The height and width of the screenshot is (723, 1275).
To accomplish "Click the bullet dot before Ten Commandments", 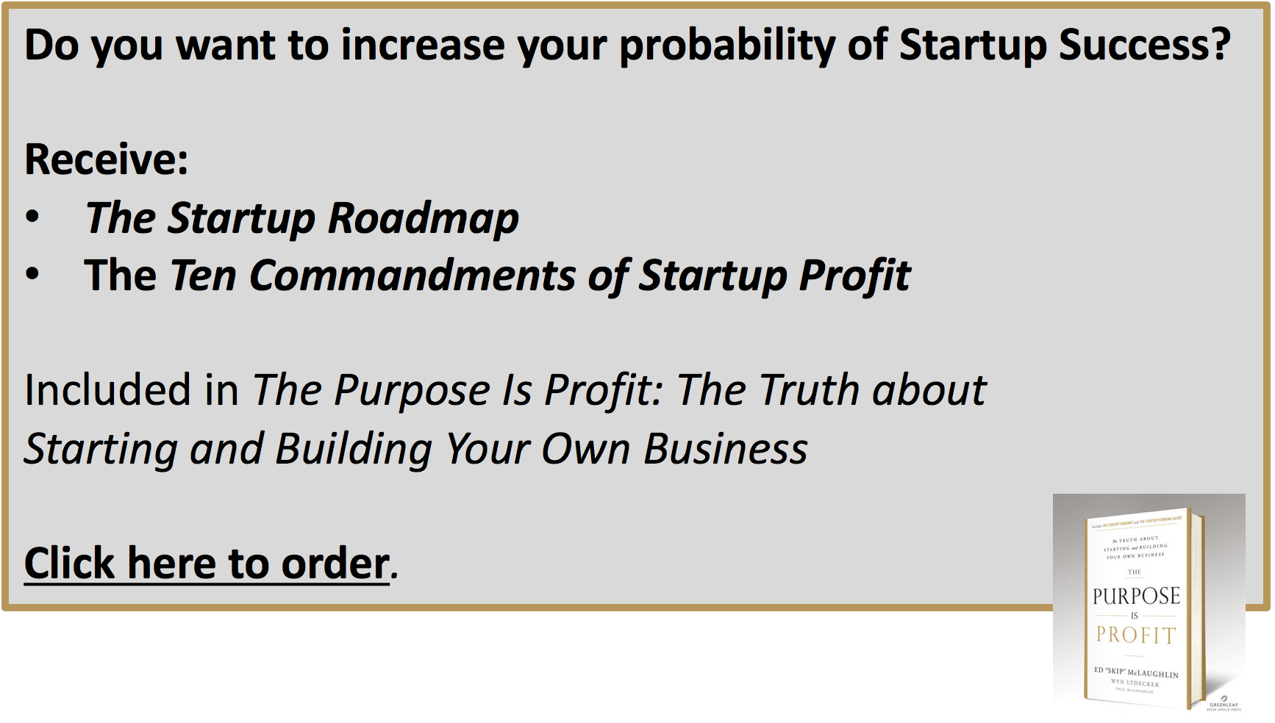I will pyautogui.click(x=32, y=274).
